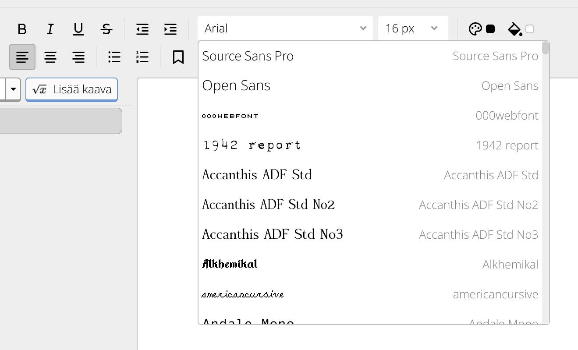Insert bulleted list

114,57
